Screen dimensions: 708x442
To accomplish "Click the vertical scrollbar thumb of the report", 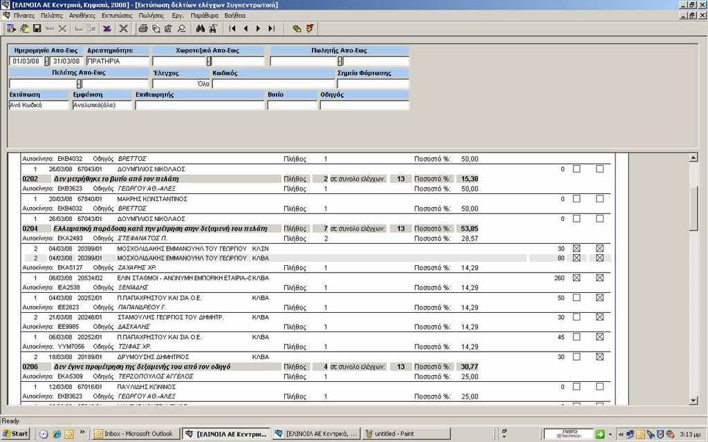I will (693, 209).
